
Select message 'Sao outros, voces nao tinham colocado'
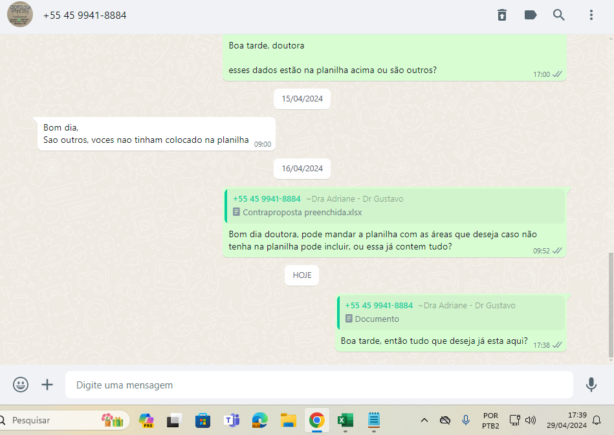(x=157, y=134)
